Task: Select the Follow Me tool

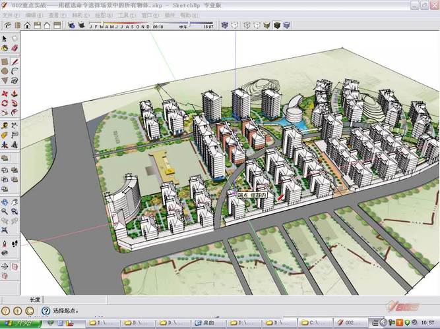Action: (15, 103)
